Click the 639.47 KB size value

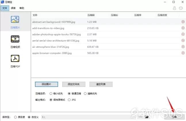pos(93,47)
